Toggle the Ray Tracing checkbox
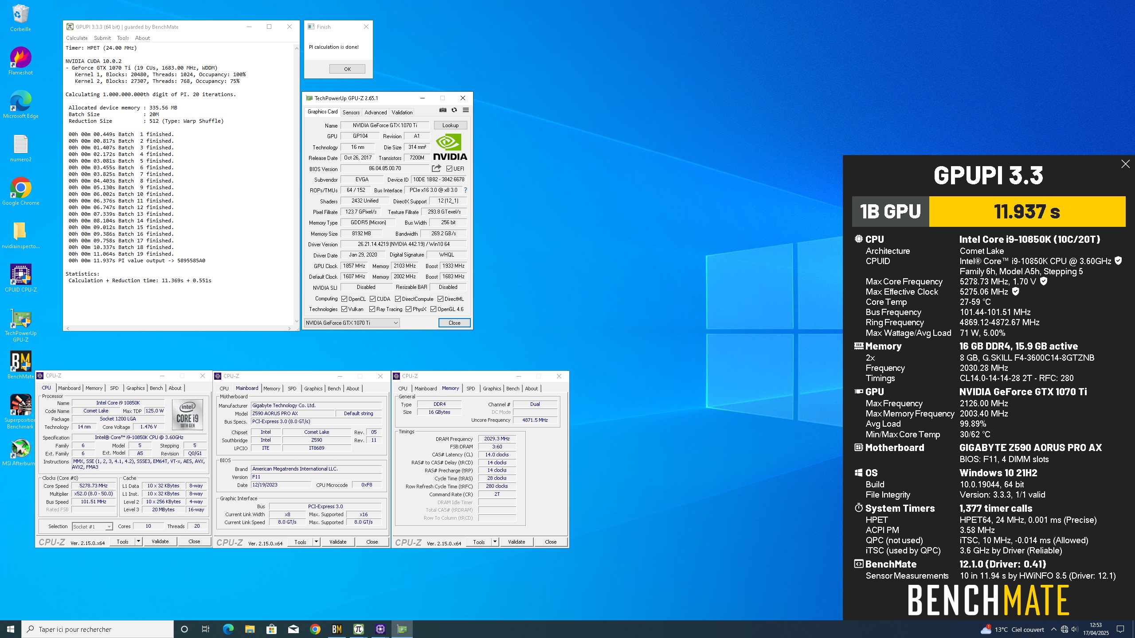 tap(372, 309)
